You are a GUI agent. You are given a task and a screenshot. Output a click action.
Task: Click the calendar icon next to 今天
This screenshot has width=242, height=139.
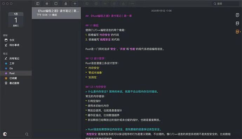tap(6, 40)
